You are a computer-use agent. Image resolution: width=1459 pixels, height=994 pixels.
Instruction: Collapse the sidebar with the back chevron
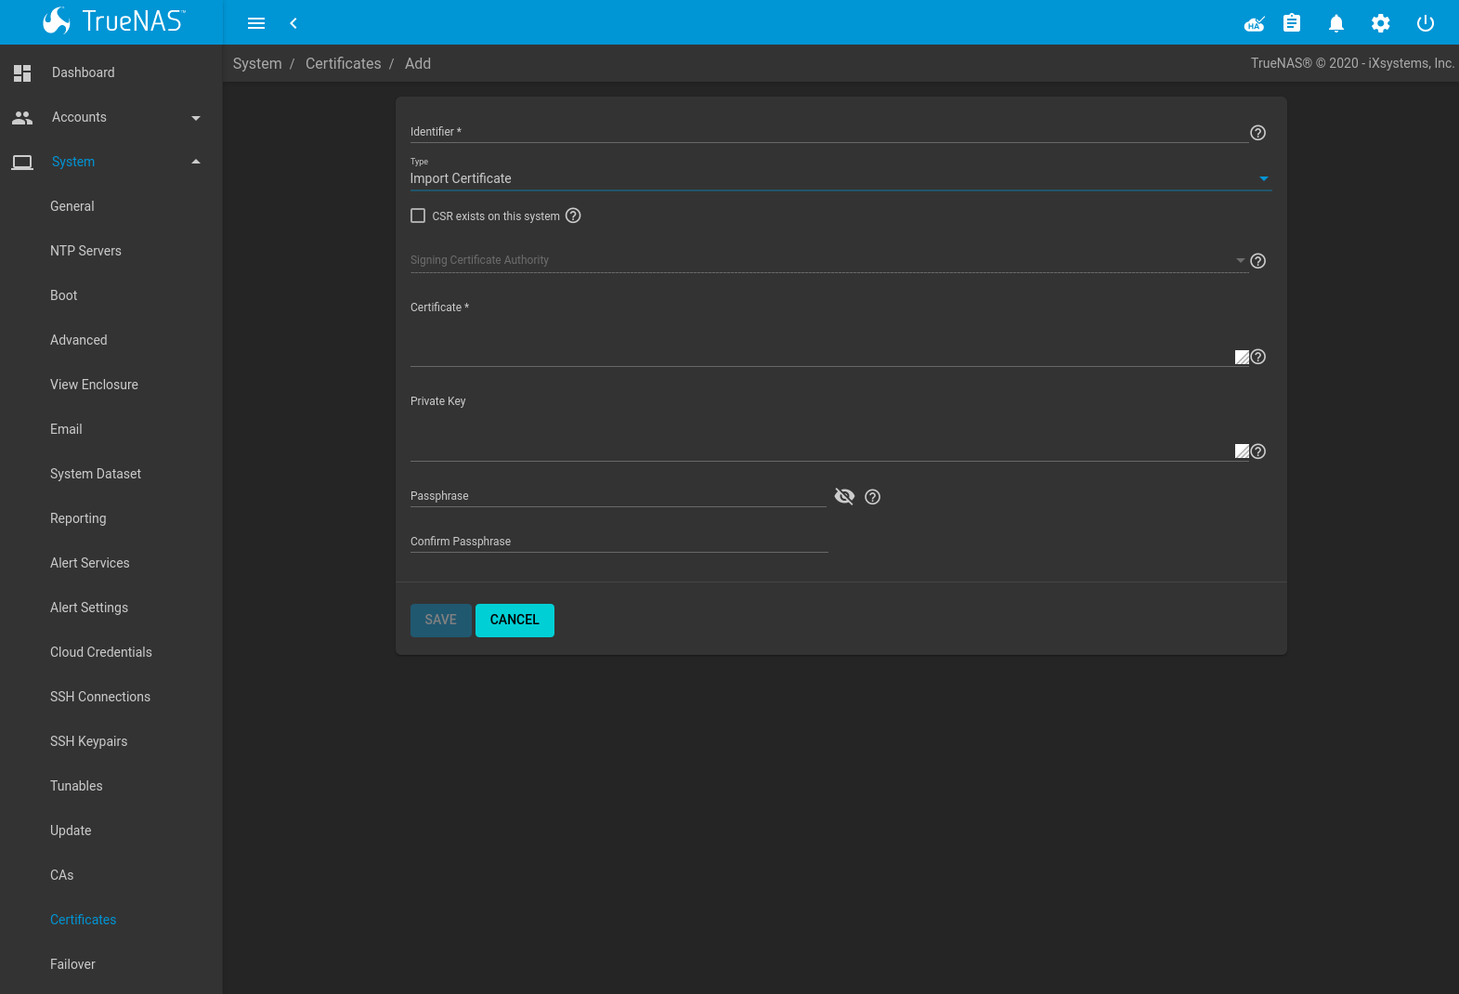click(x=293, y=23)
